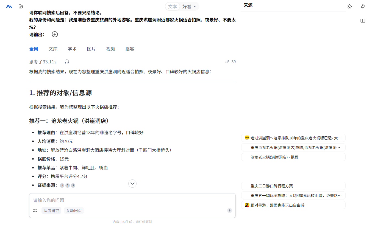375x225 pixels.
Task: Click the 推荐理由 line about 非遗老字号
Action: [91, 133]
